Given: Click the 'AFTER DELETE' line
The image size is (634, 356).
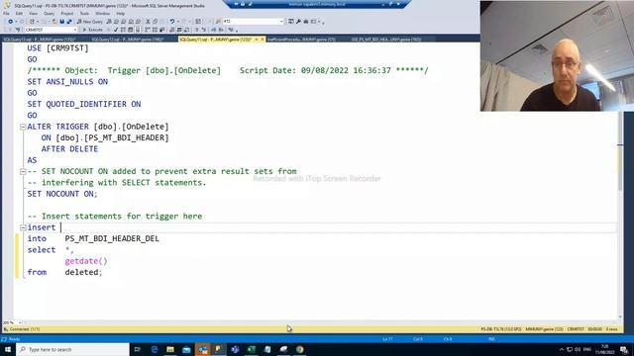Looking at the screenshot, I should tap(69, 149).
